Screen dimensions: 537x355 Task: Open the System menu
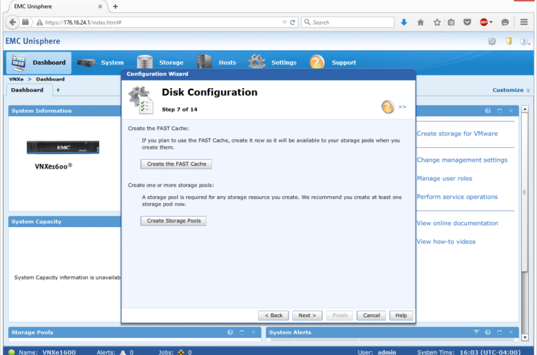(101, 63)
